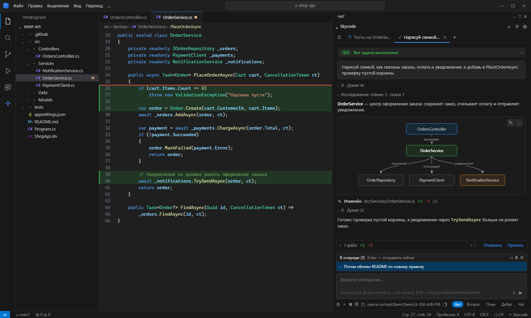
Task: Click the shop-api command search box
Action: pos(305,6)
